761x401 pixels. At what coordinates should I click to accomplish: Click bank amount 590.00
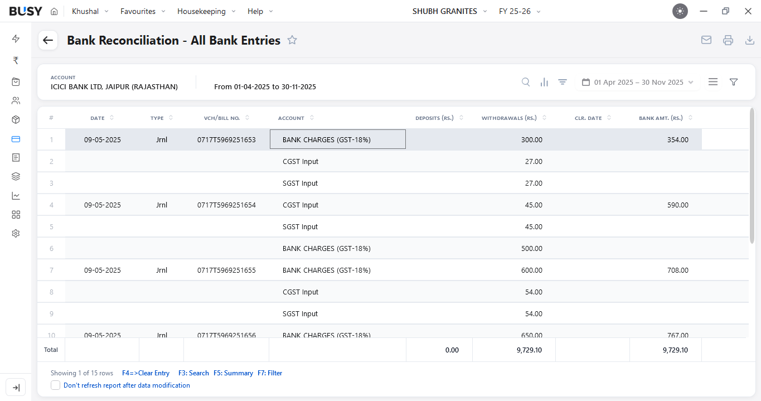(678, 205)
